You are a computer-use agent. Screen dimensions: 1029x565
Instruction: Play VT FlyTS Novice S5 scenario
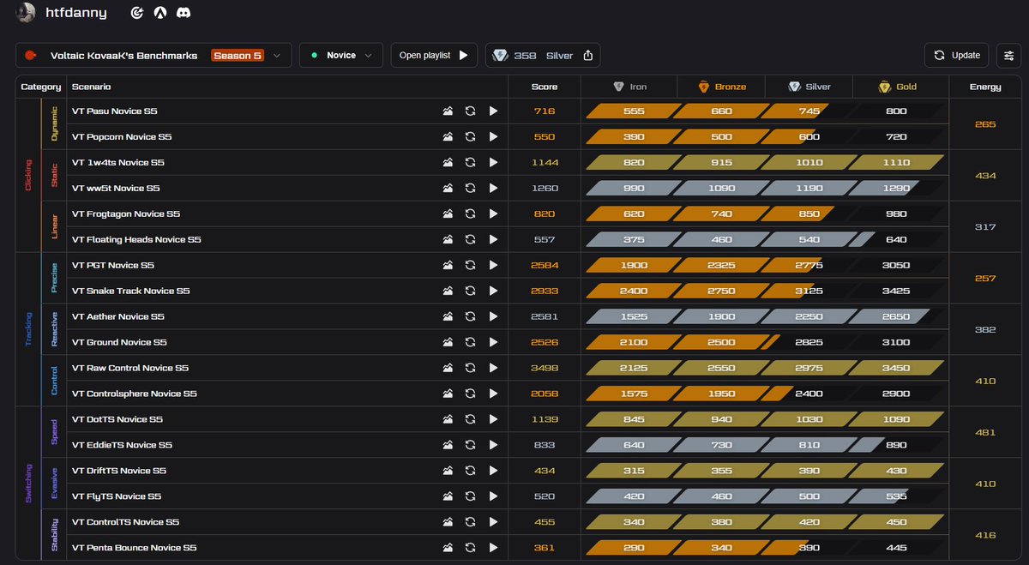(493, 497)
